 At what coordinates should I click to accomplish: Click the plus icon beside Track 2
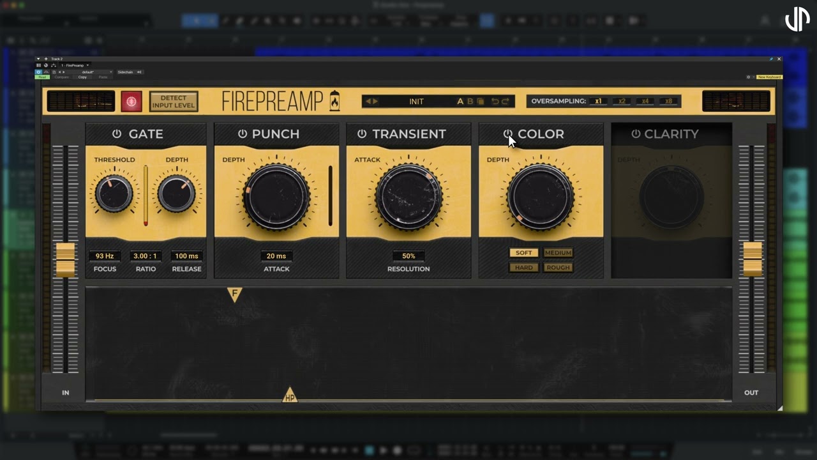tap(46, 59)
